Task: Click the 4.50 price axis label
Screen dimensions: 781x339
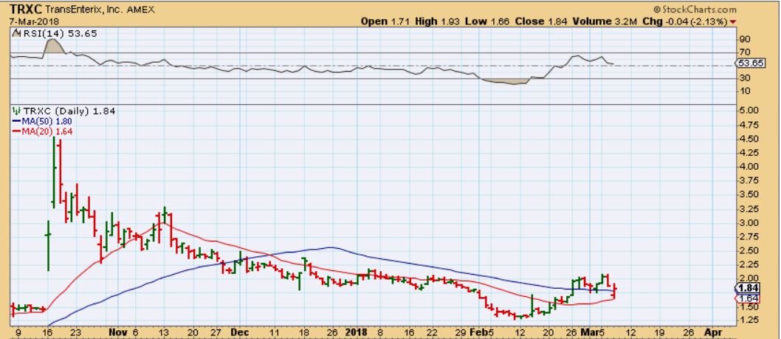Action: tap(748, 139)
